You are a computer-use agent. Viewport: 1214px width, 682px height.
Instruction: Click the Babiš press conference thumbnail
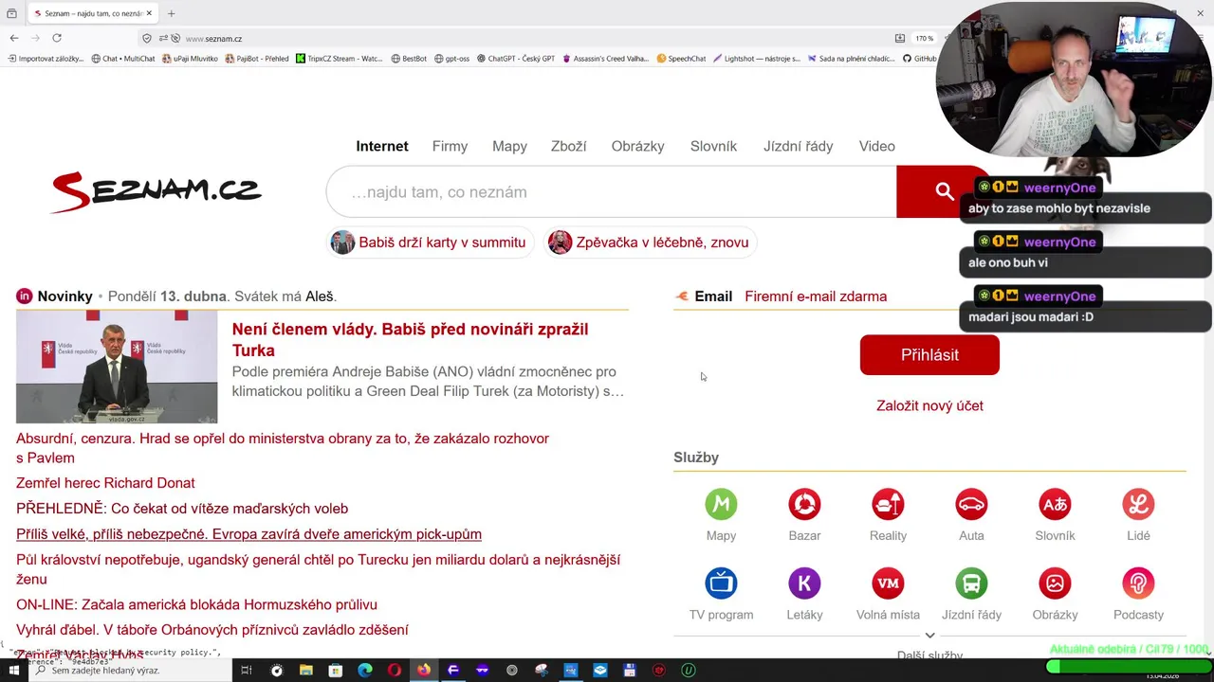click(117, 367)
